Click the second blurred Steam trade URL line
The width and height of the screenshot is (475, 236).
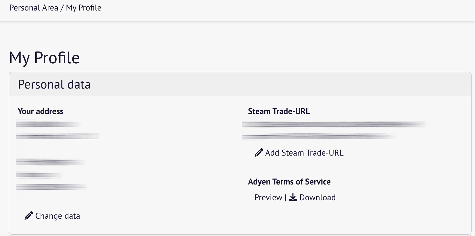point(319,136)
